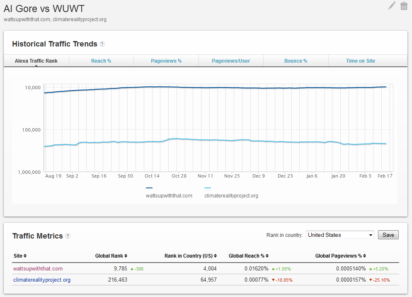Switch to the Reach % tab
This screenshot has height=297, width=412.
(101, 61)
